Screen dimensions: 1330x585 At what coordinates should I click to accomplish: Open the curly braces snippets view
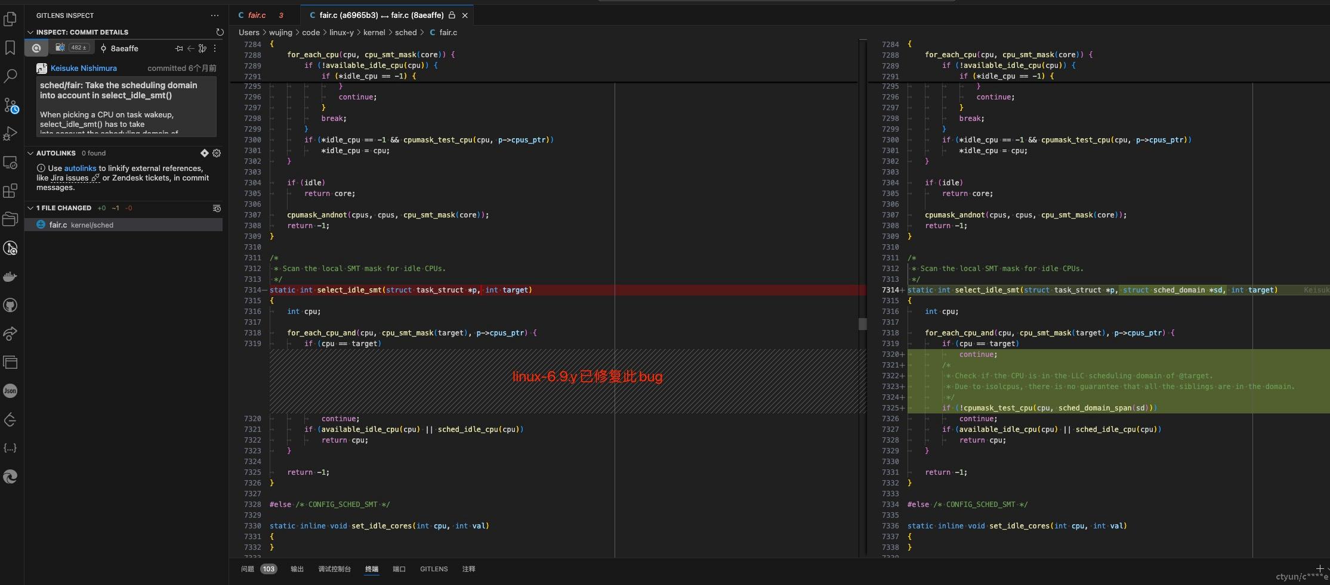10,448
